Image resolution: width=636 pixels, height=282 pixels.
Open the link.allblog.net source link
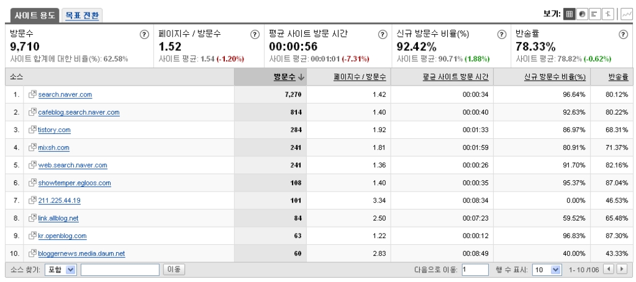click(58, 219)
